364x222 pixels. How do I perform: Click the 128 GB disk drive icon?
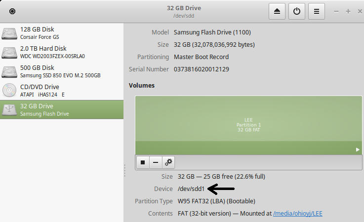coord(9,33)
